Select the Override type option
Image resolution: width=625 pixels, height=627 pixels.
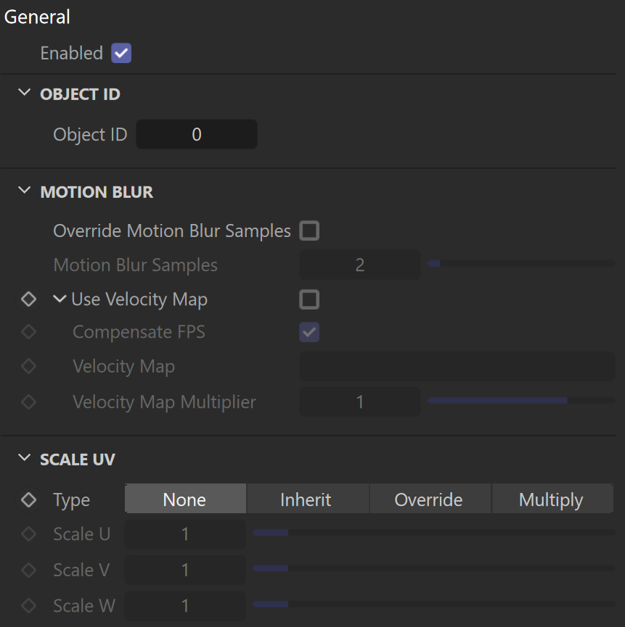point(430,499)
